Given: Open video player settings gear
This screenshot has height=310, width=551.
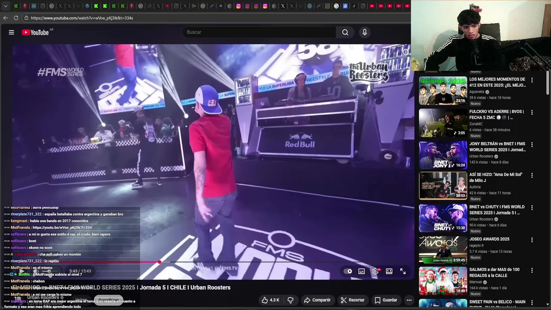Looking at the screenshot, I should click(x=375, y=271).
